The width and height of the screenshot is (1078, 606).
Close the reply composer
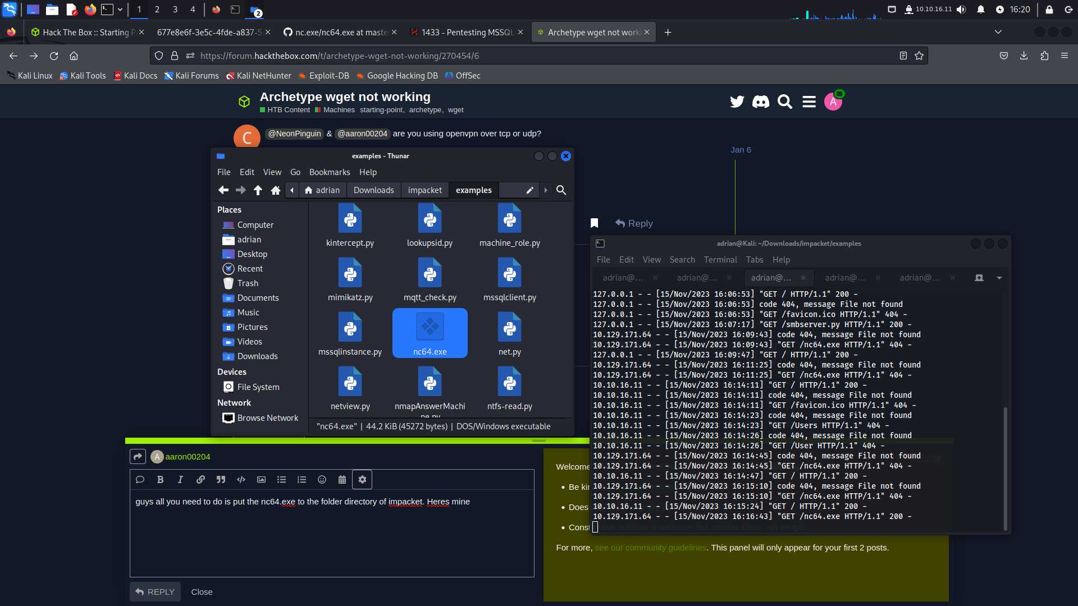coord(202,592)
